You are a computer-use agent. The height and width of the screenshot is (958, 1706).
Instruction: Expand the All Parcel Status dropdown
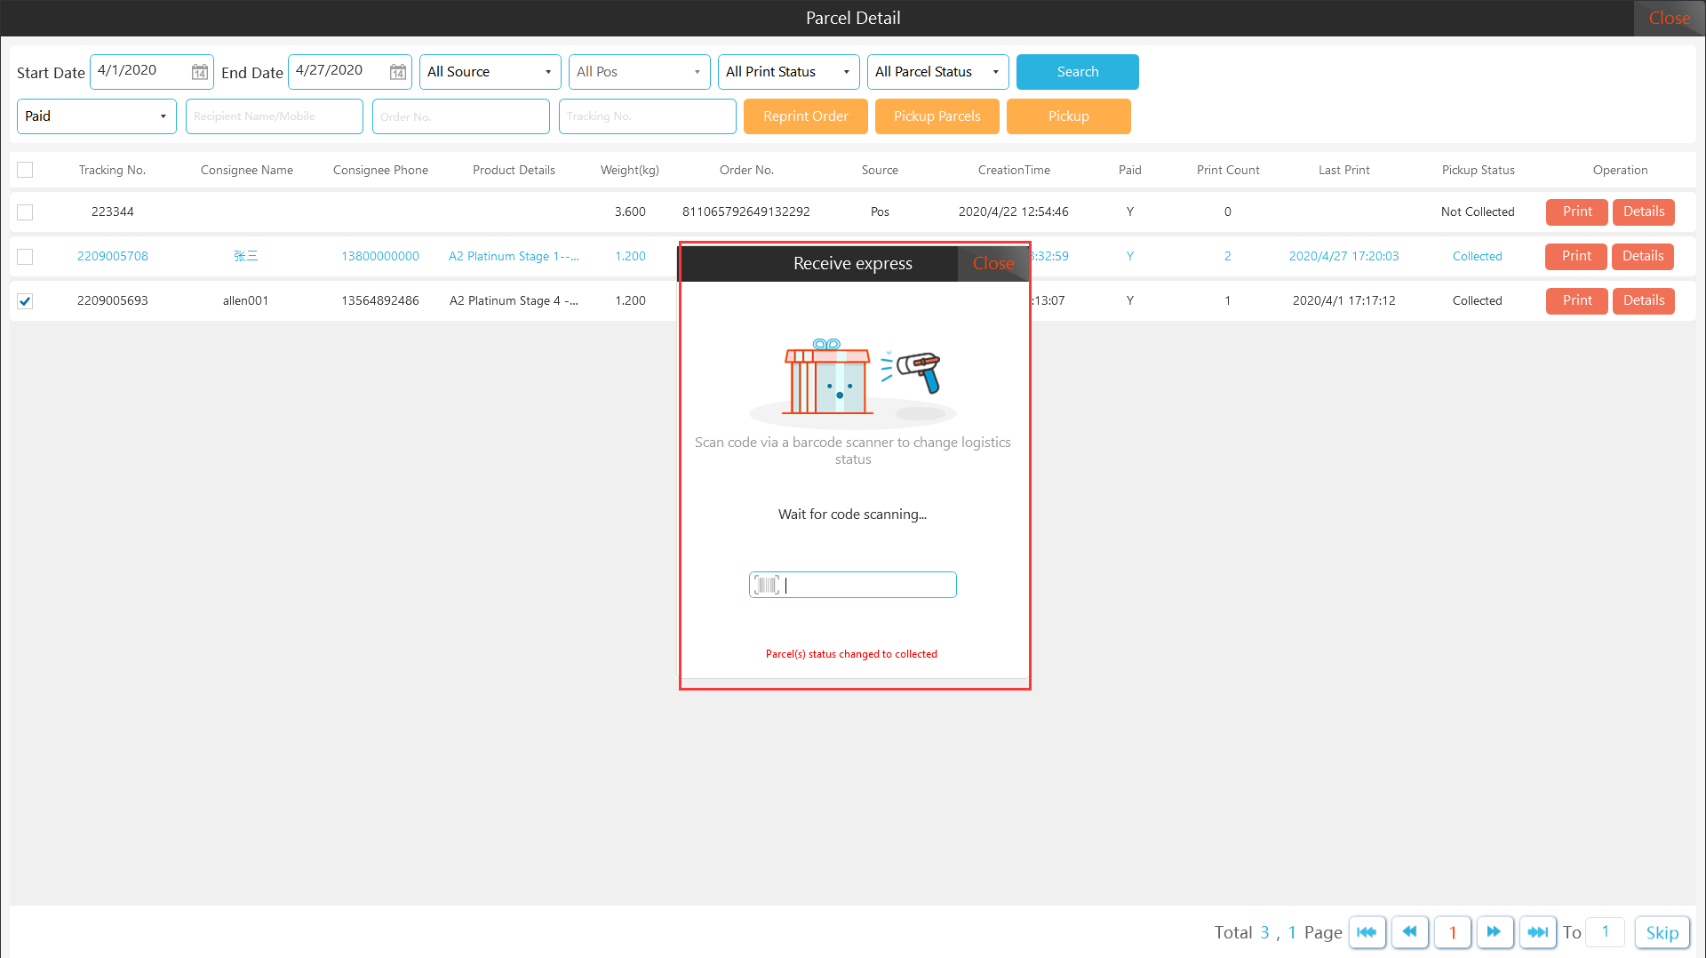pos(937,72)
